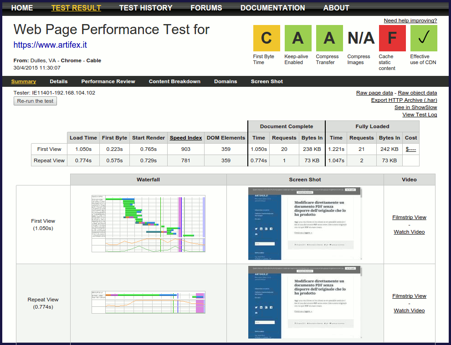Visit the FORUMS section

206,8
